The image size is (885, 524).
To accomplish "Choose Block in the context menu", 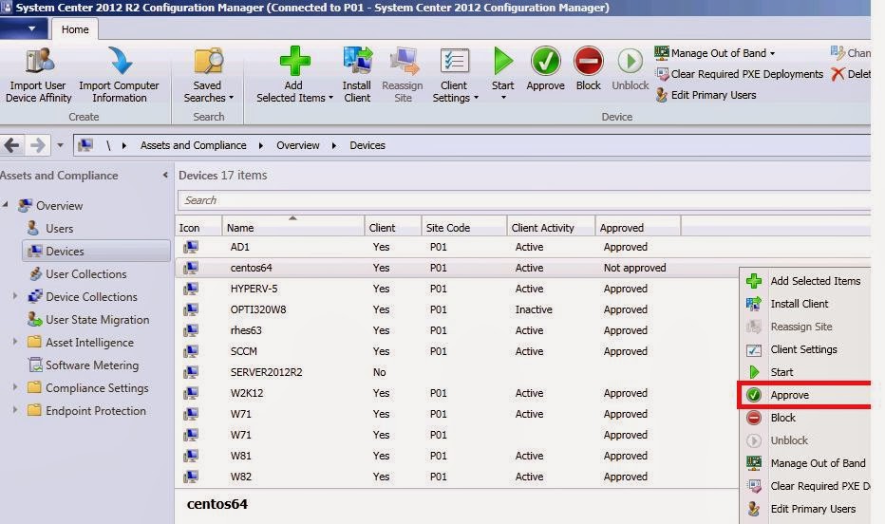I will point(806,418).
